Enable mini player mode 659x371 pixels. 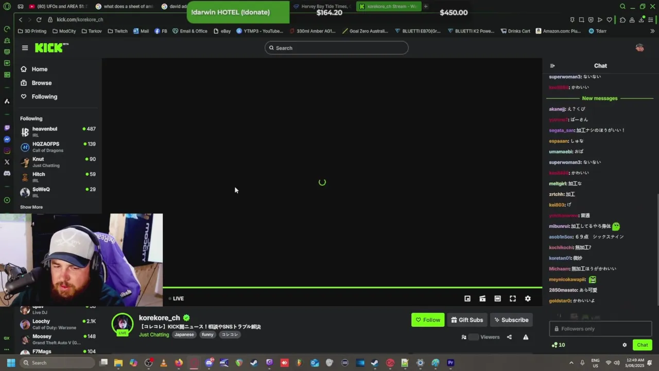pos(467,298)
